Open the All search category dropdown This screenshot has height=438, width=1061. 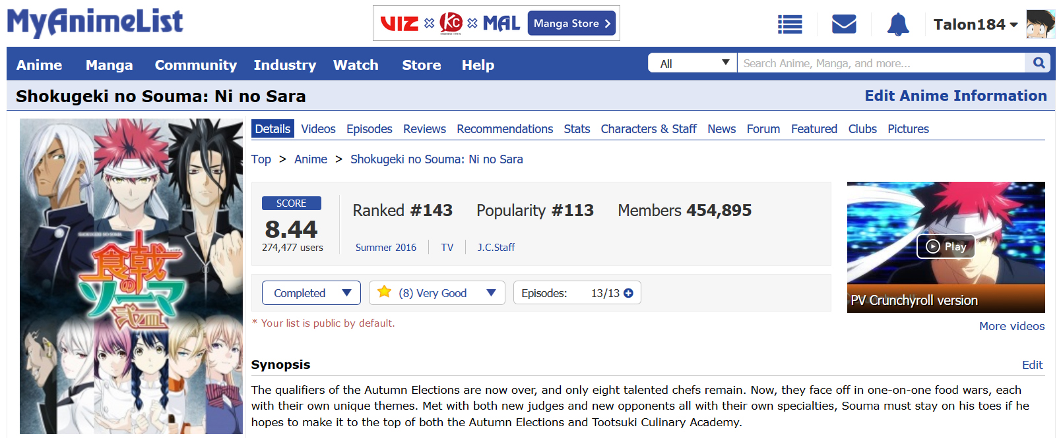pos(693,63)
